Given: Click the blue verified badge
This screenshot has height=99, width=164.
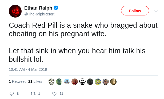Looking at the screenshot, I should tap(56, 8).
